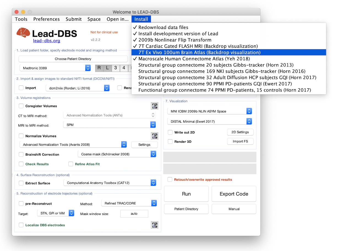This screenshot has height=251, width=338.
Task: Click the Run button
Action: pyautogui.click(x=186, y=194)
